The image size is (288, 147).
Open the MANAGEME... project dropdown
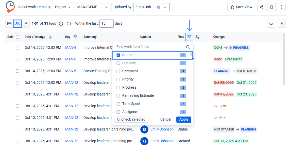[93, 7]
